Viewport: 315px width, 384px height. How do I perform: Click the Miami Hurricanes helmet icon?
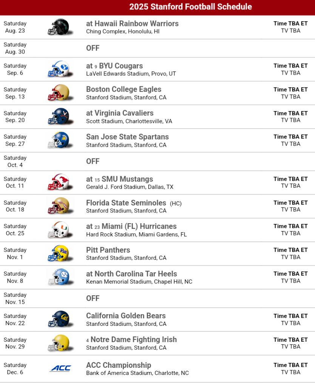pos(59,230)
